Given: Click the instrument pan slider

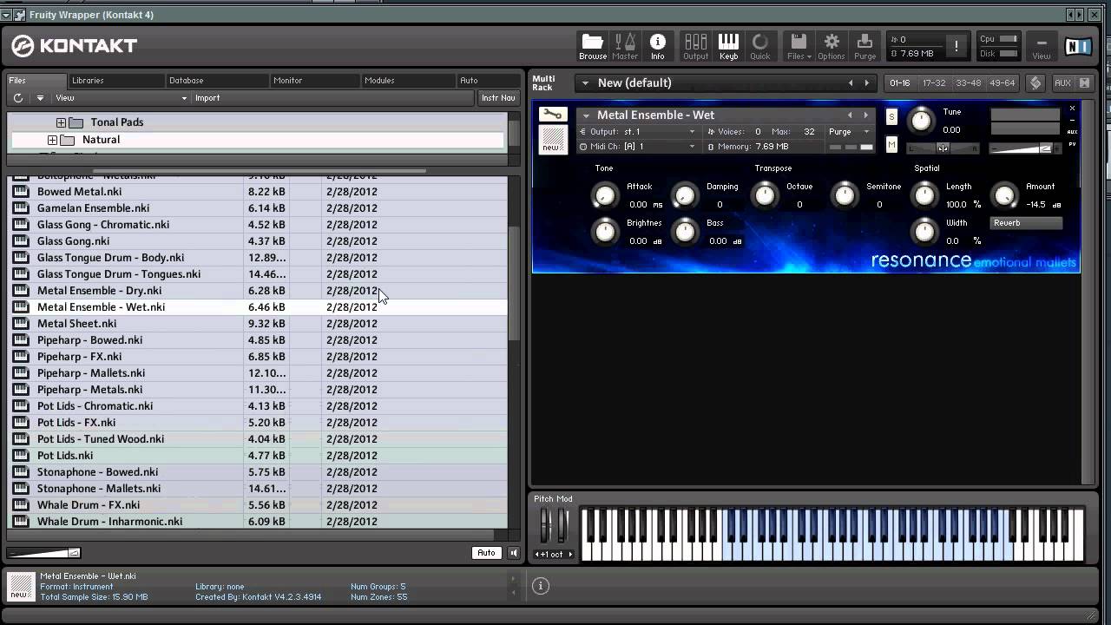Looking at the screenshot, I should (x=943, y=148).
